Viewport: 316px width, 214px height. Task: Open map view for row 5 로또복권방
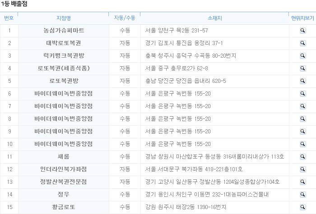coord(302,81)
